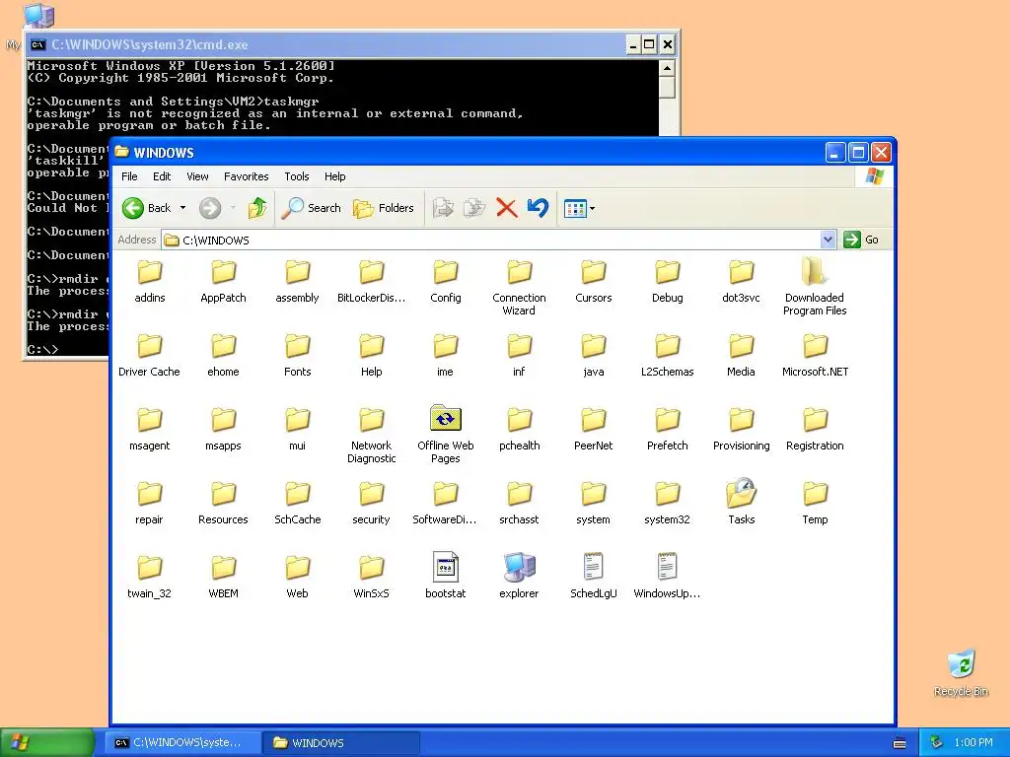Go up one folder level

click(x=257, y=208)
